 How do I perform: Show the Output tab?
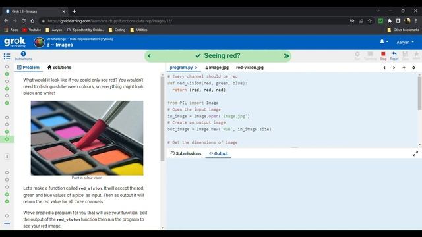[x=218, y=153]
